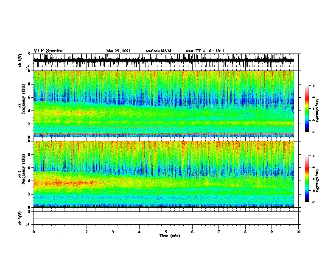336x260 pixels.
Task: Select the date label "Mar.25, 2021"
Action: coord(118,51)
